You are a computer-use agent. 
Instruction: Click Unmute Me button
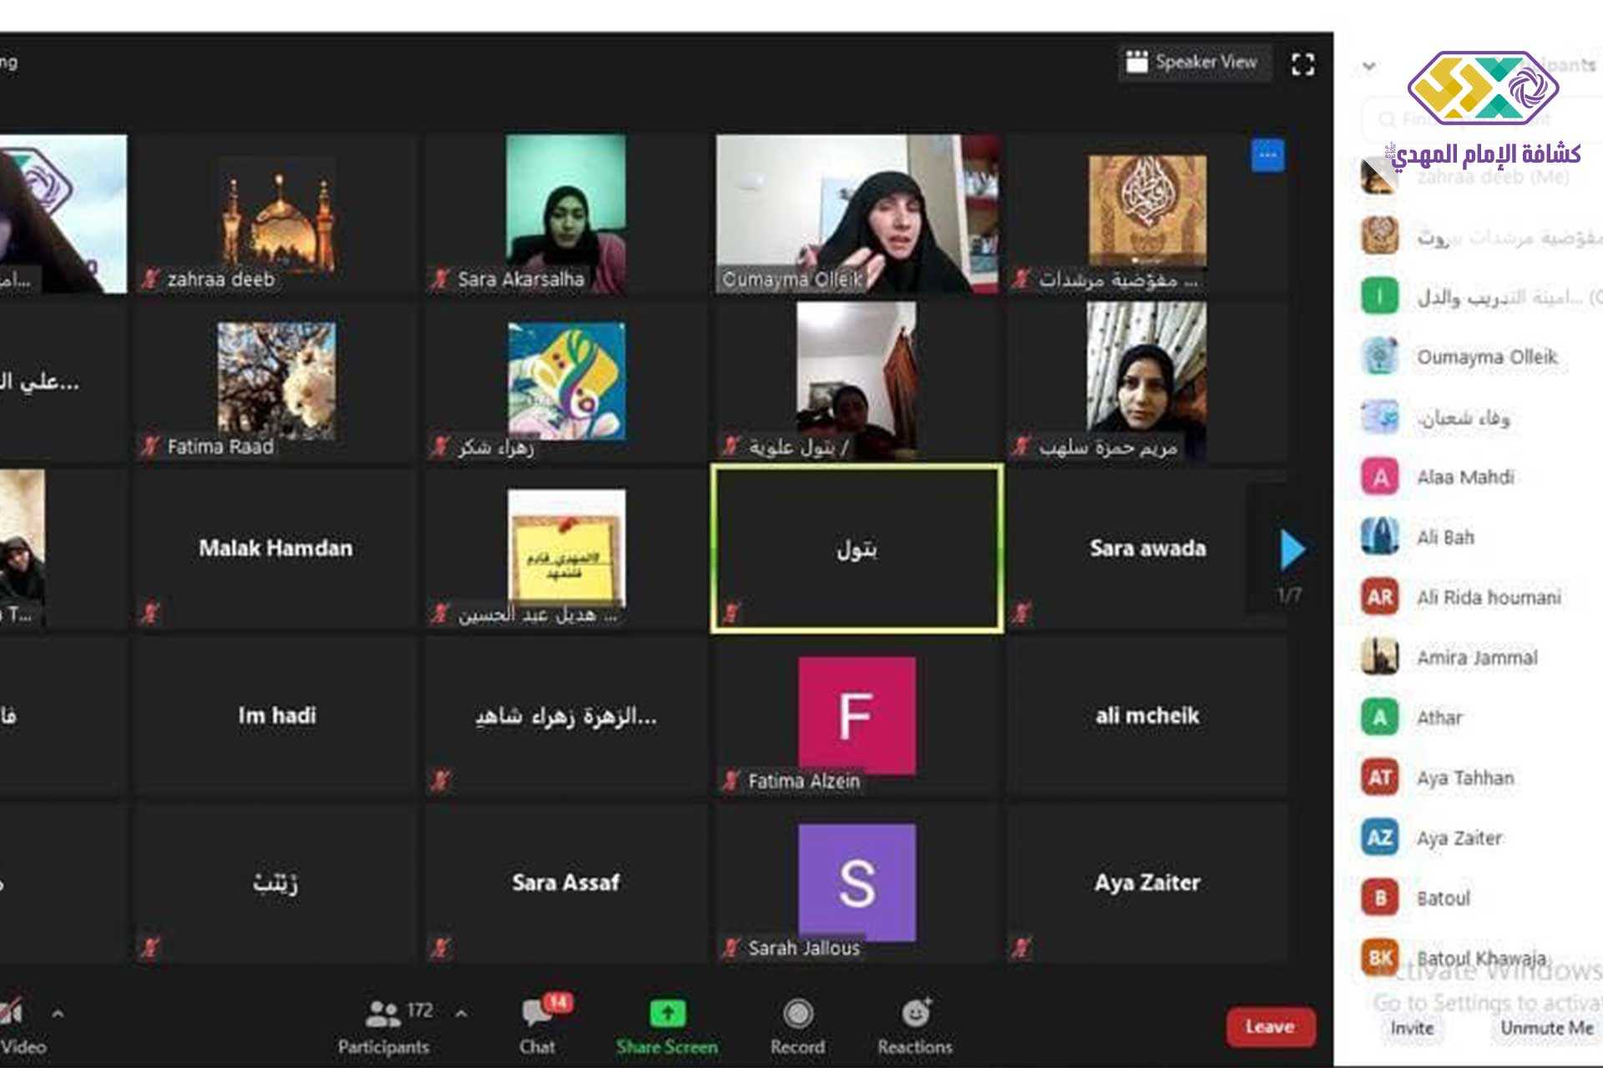click(1545, 1028)
